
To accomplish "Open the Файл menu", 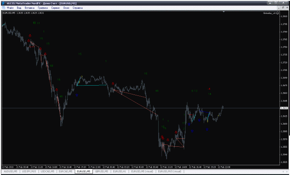I will 10,8.
